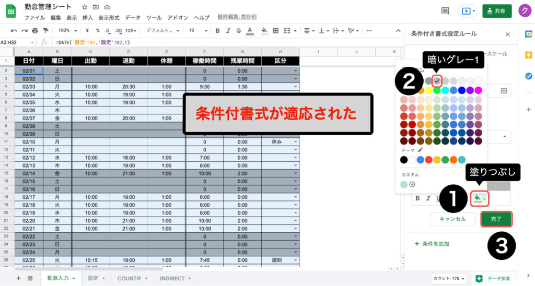Open text rotation dropdown
535x286 pixels.
(x=353, y=31)
